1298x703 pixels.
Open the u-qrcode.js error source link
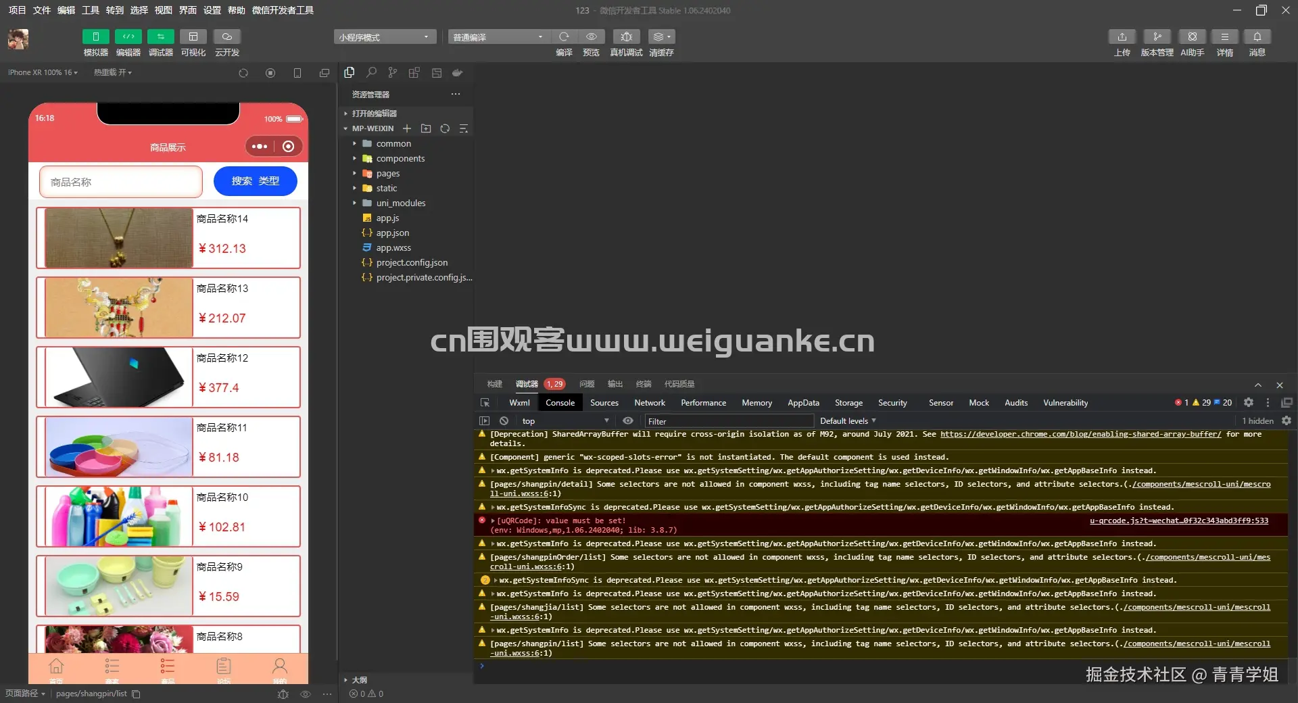[x=1179, y=520]
